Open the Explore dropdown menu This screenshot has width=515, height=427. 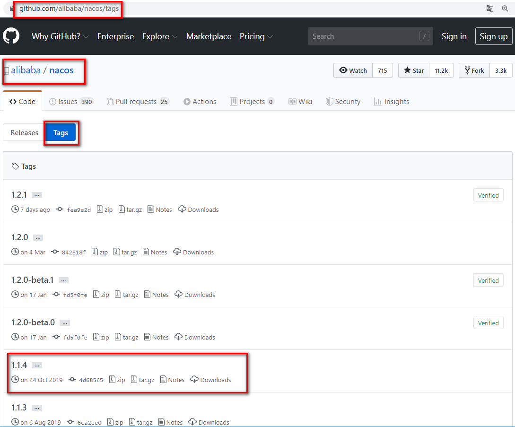[x=160, y=36]
